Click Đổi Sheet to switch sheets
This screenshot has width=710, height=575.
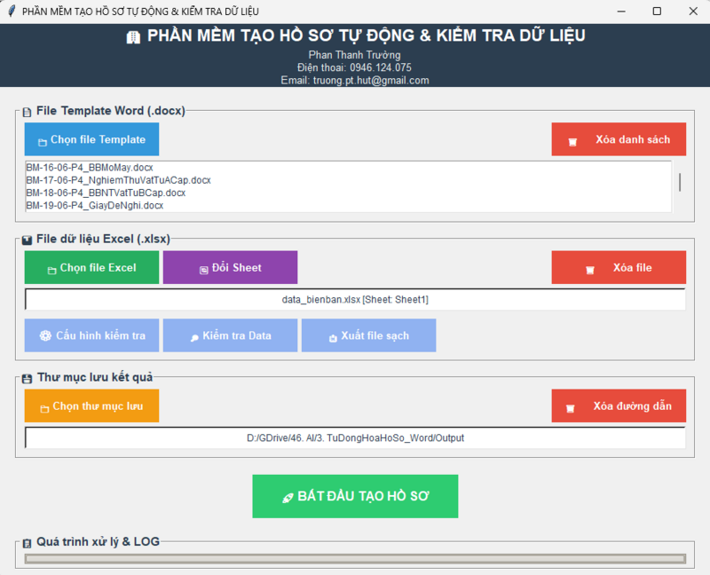pyautogui.click(x=230, y=266)
